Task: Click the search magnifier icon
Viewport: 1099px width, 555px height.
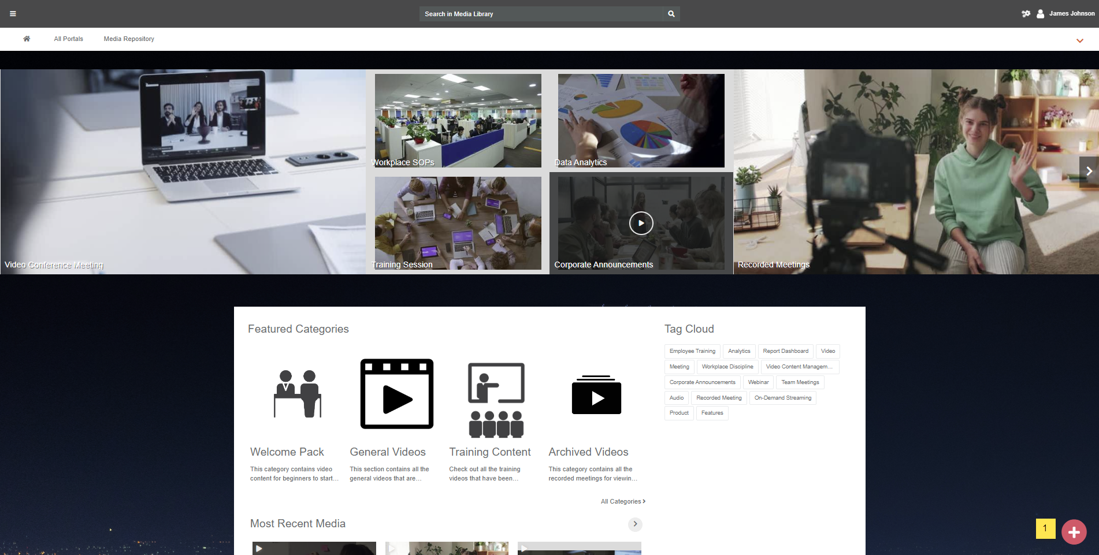Action: coord(671,14)
